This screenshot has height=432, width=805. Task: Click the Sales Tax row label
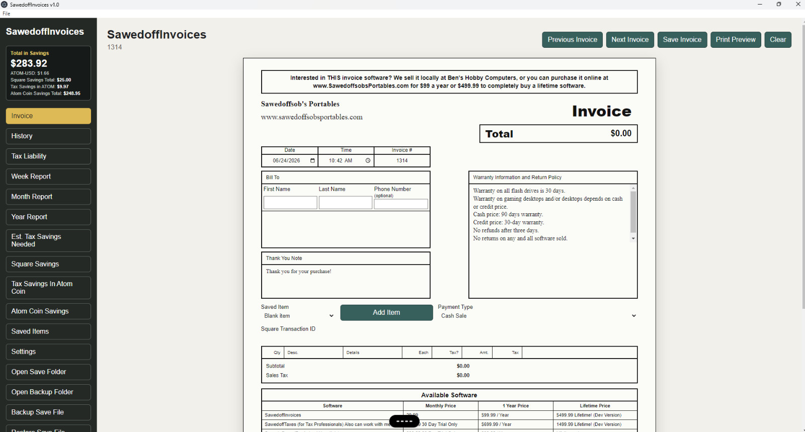pyautogui.click(x=277, y=376)
